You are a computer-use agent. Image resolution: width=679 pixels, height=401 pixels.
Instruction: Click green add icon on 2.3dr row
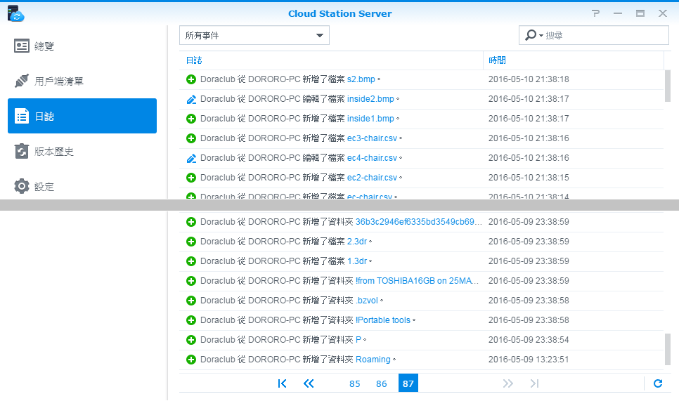tap(191, 242)
